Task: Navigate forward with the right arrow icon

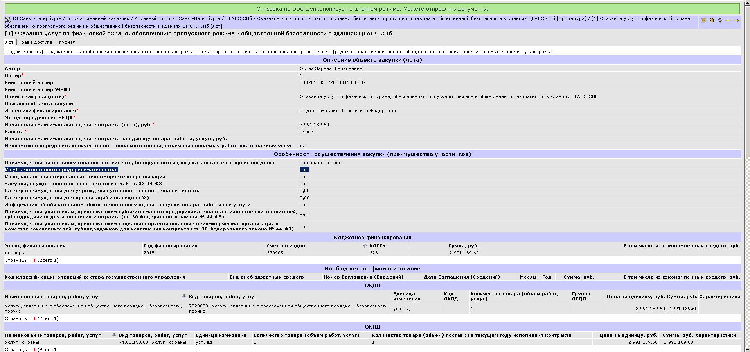Action: 736,20
